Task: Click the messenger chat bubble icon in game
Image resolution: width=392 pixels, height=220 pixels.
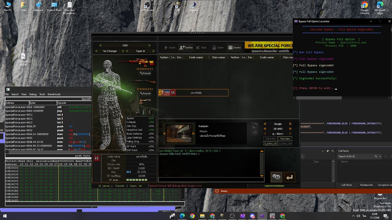Action: pos(277,177)
